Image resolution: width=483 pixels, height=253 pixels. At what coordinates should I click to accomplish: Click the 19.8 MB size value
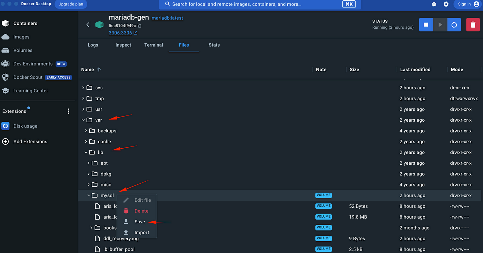(358, 217)
